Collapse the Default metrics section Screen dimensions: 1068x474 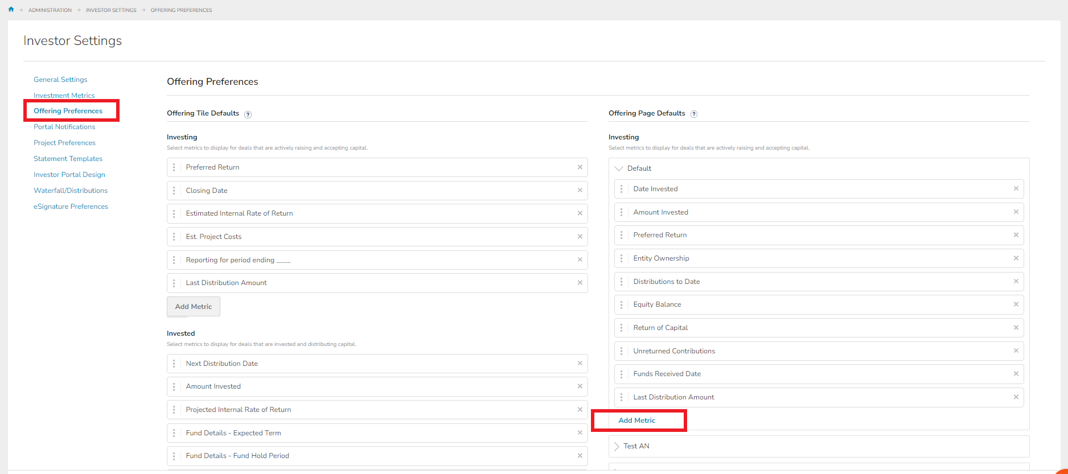point(619,168)
